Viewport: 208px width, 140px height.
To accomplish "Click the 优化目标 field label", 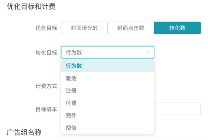I will tap(46, 28).
